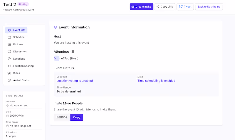
Task: Click the Locations pin icon
Action: point(9,59)
